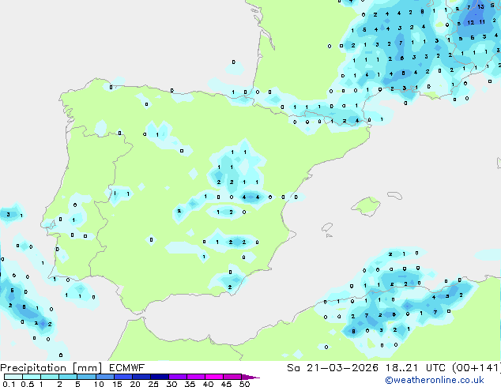Click the '25' legend scale label
This screenshot has height=387, width=501.
coord(153,384)
